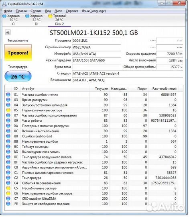Click status icon of row BF ударных нагрузках
The width and height of the screenshot is (189, 217).
point(8,162)
